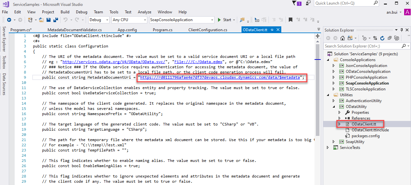
Task: Uncomment selected lines with toolbar icon
Action: (280, 20)
